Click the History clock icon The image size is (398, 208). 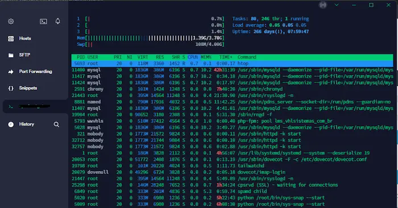click(11, 124)
